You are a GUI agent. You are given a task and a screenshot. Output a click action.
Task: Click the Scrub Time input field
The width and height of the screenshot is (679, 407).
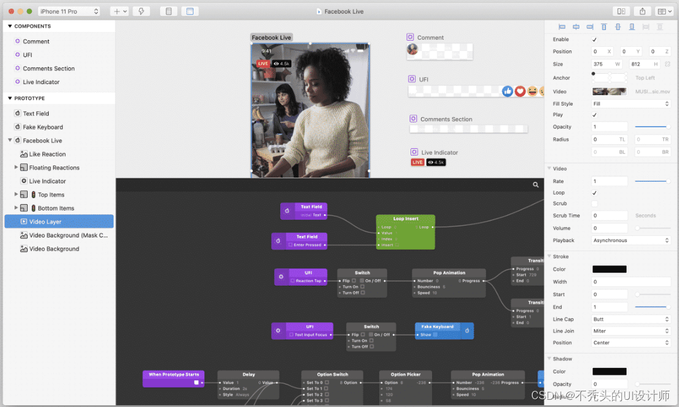coord(609,216)
